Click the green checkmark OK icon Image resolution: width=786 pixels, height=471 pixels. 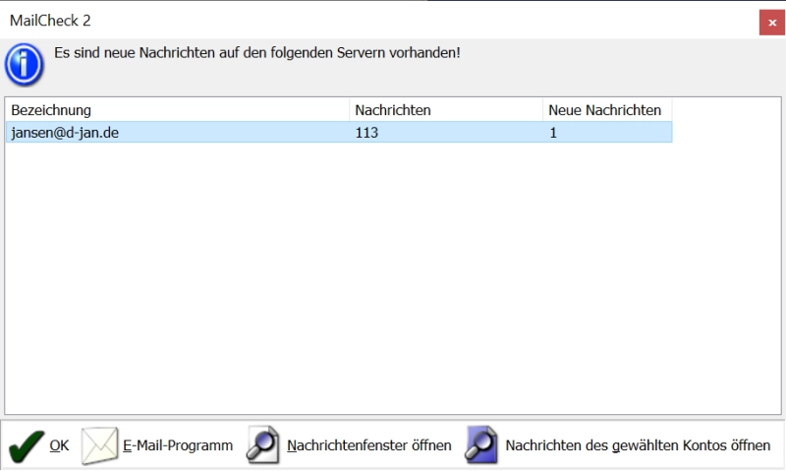[x=25, y=445]
